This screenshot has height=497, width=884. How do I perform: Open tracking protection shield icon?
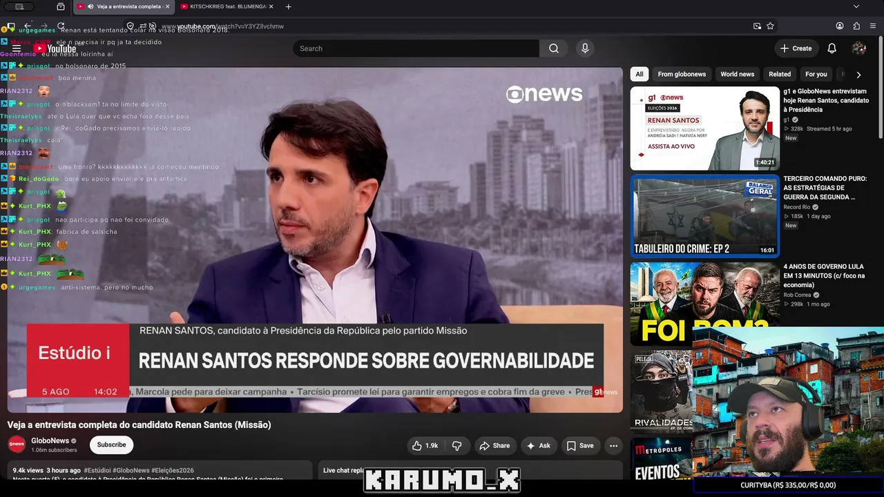[130, 26]
